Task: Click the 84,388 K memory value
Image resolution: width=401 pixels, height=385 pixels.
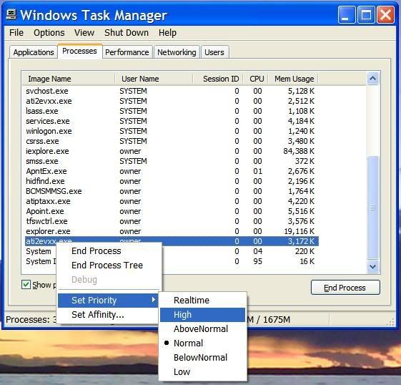Action: [x=299, y=151]
